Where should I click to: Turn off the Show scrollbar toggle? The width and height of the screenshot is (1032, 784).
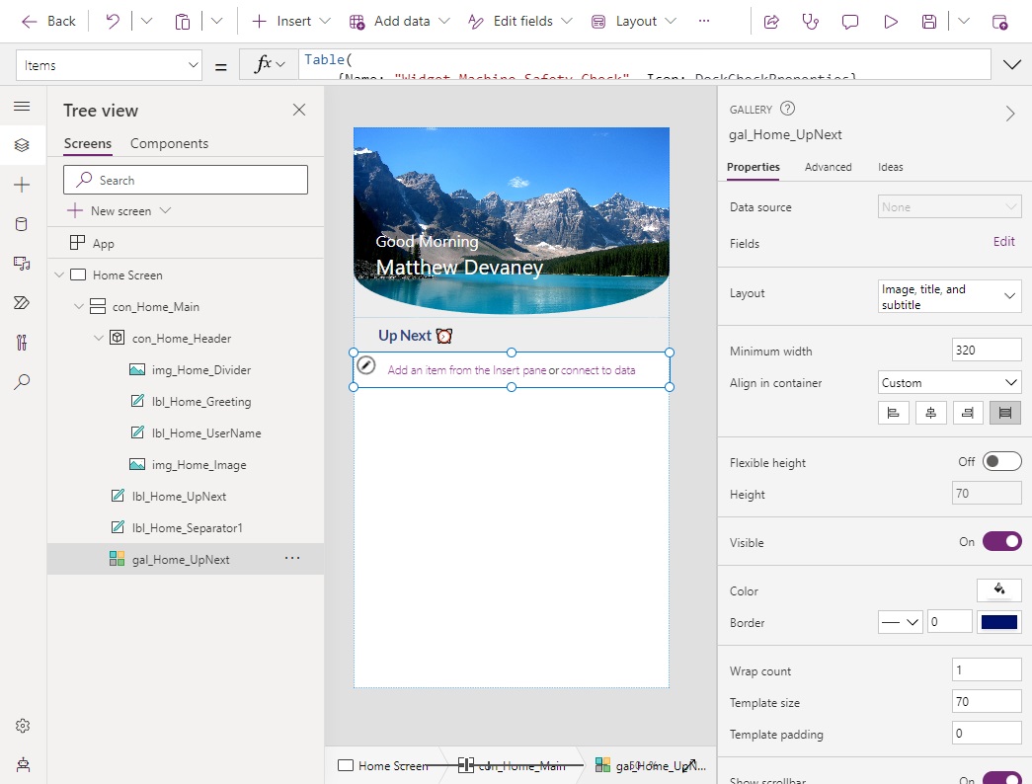(1002, 779)
